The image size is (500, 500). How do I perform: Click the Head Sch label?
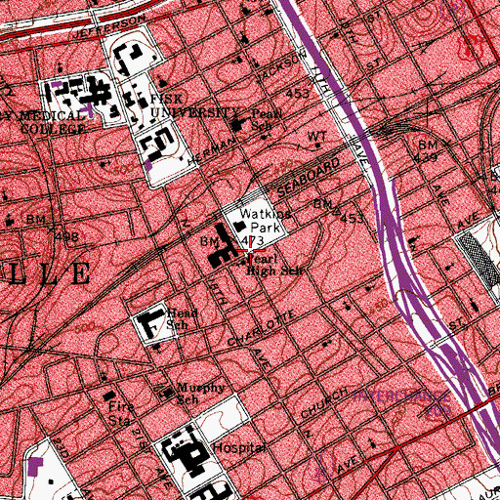(x=182, y=318)
